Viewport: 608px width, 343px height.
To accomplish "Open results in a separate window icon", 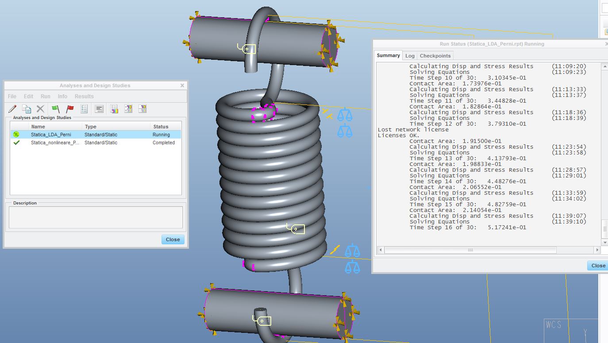I will (129, 108).
